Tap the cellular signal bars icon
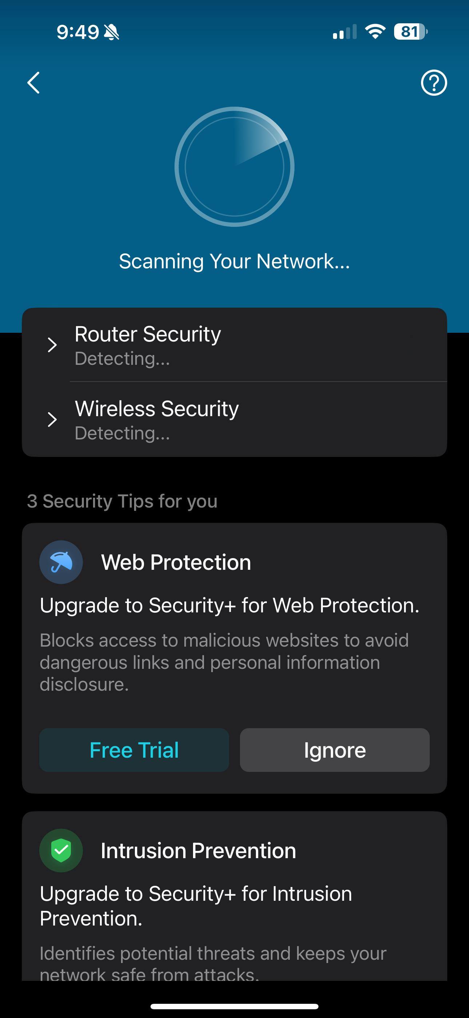This screenshot has height=1018, width=469. [345, 32]
